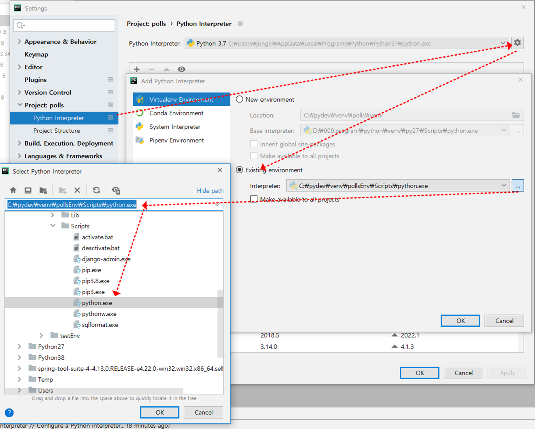Refresh the file tree
Viewport: 535px width, 429px height.
(x=96, y=190)
